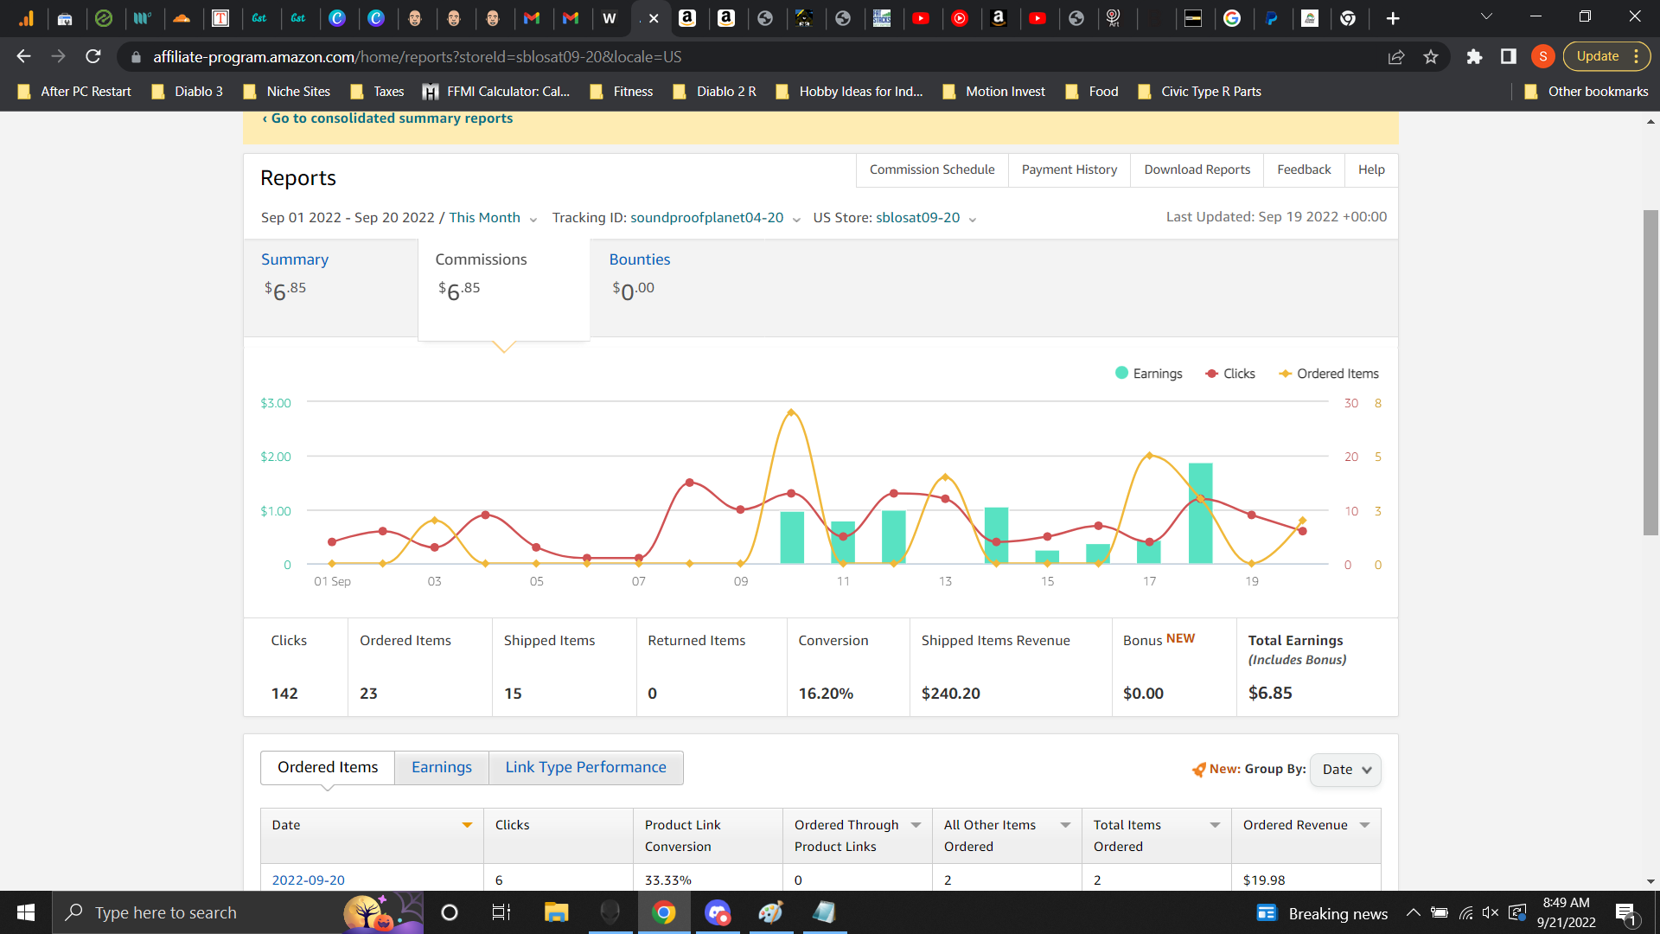Open Discord from the taskbar

[x=718, y=912]
